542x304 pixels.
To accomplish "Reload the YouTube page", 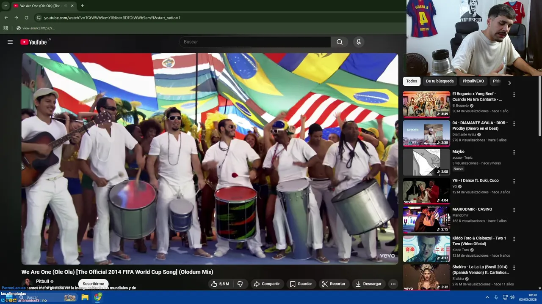I will tap(26, 18).
